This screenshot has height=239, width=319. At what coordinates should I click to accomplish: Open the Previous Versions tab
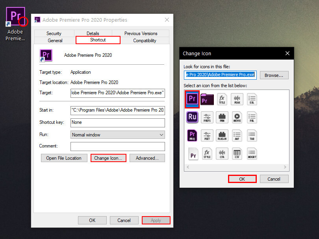(x=141, y=34)
